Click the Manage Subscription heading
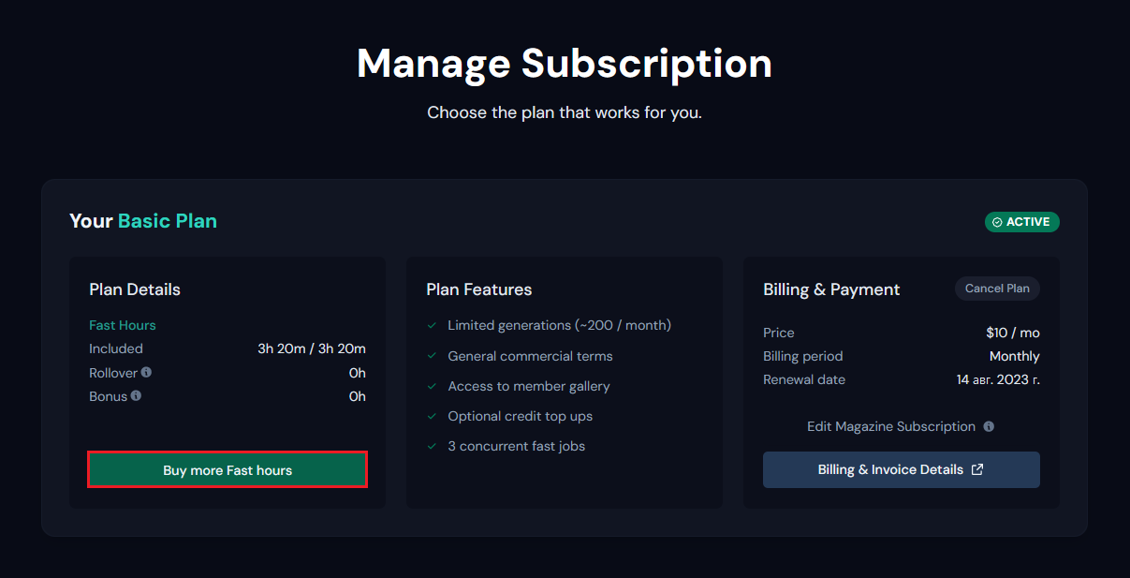 click(565, 64)
